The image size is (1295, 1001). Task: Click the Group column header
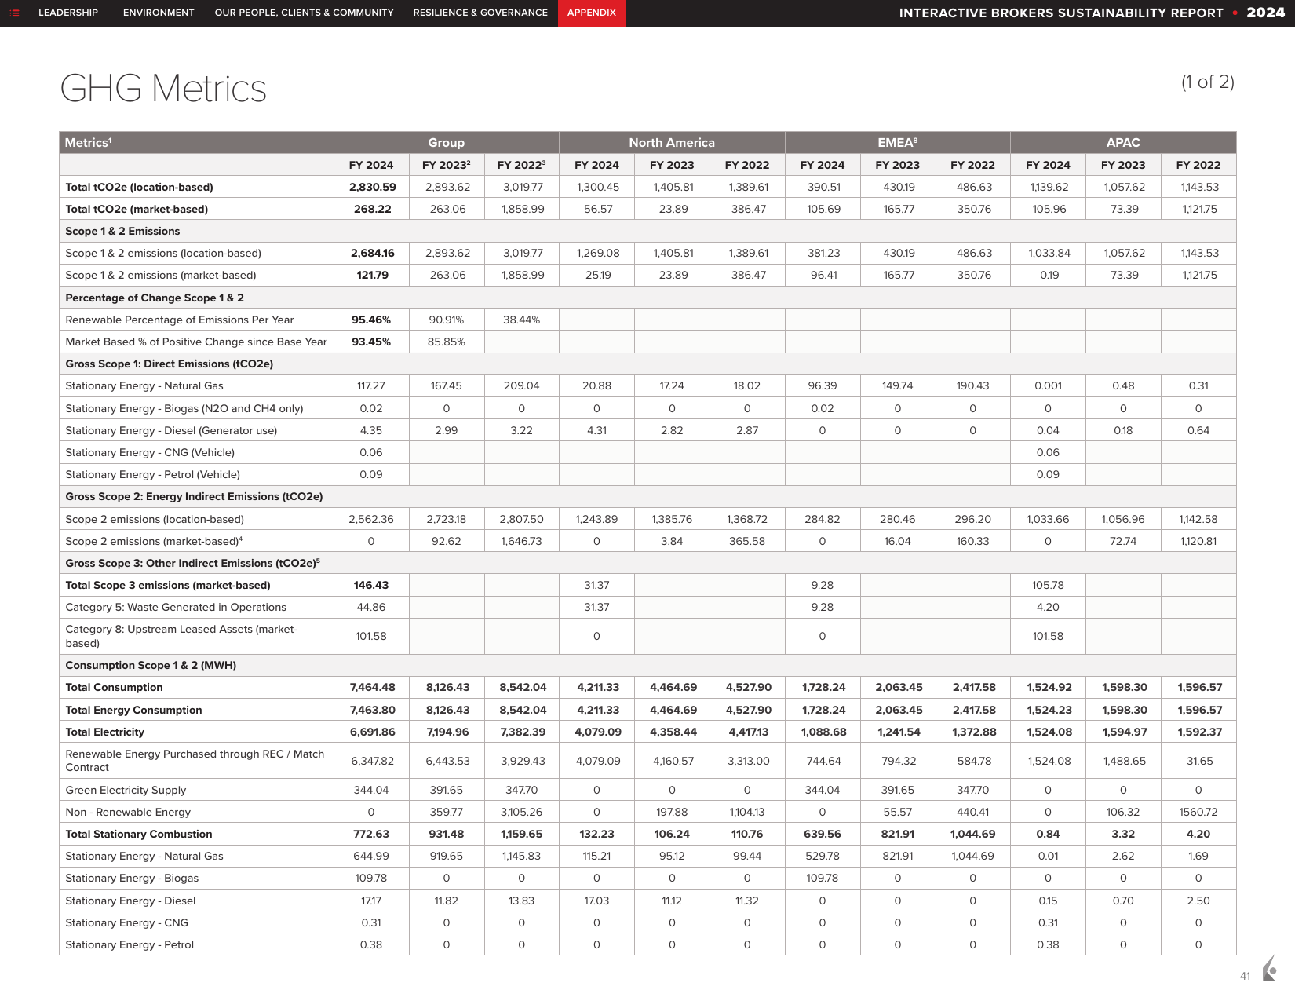[446, 142]
